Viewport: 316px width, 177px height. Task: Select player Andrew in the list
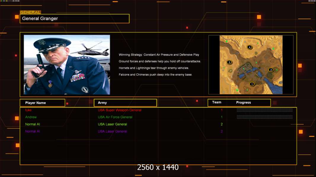31,117
